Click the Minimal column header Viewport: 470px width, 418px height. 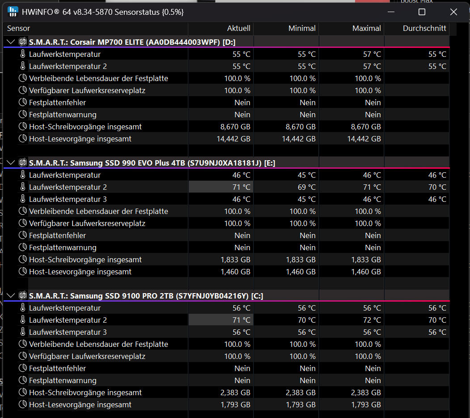click(286, 29)
